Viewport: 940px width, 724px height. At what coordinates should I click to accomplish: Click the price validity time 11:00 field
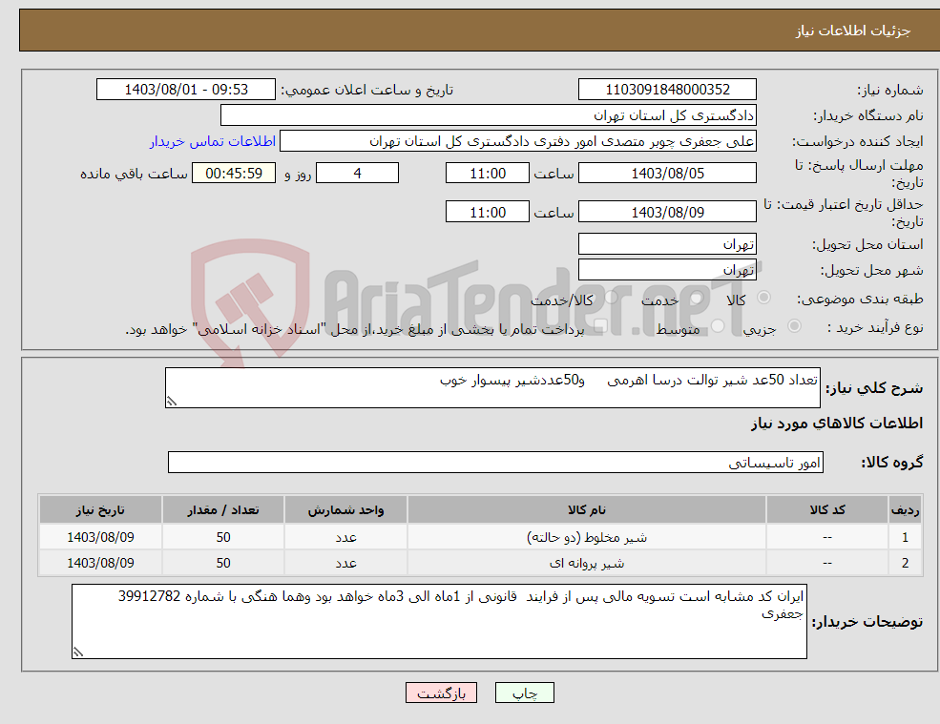click(x=488, y=212)
